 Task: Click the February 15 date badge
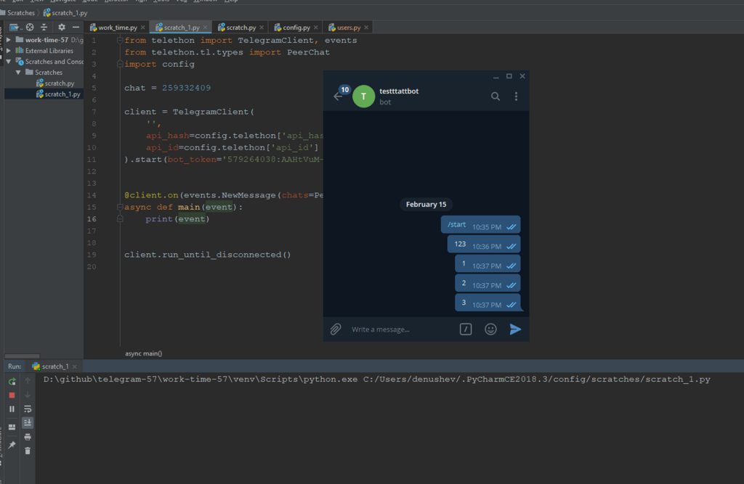(426, 205)
